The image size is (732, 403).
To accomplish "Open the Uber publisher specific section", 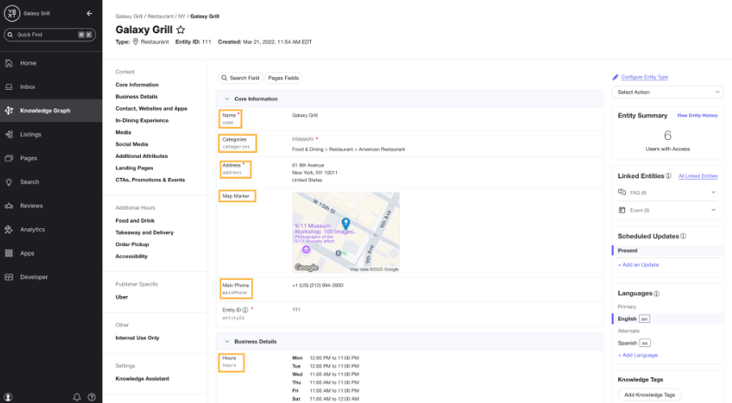I will point(121,297).
